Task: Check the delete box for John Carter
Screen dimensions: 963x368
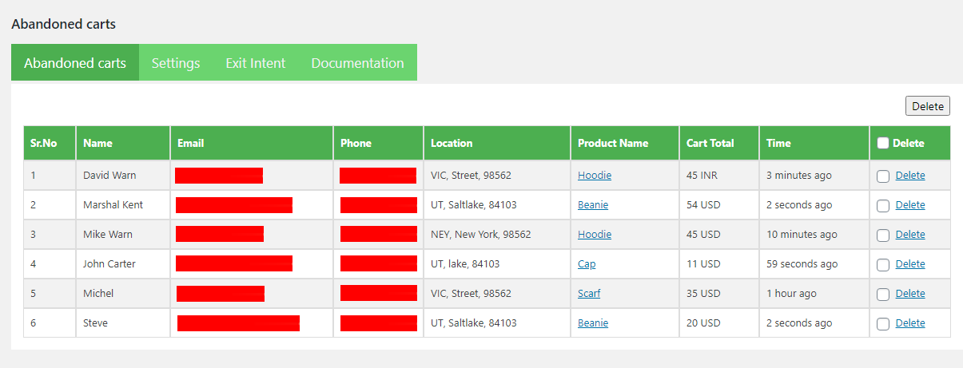Action: pos(883,264)
